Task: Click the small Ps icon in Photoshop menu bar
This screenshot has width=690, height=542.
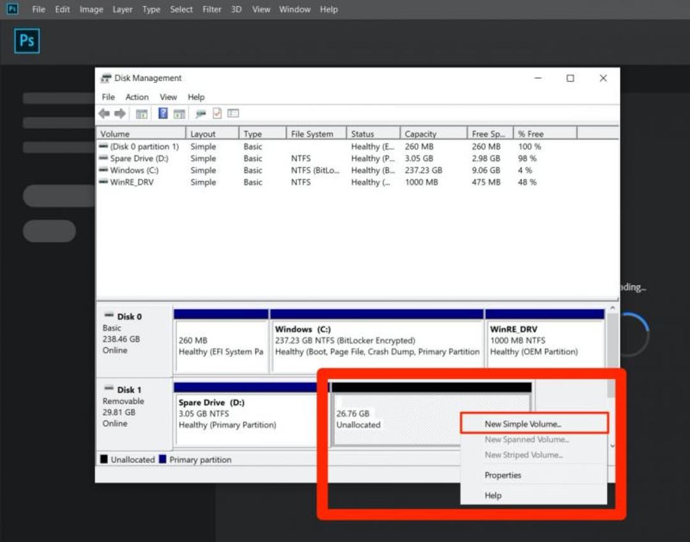Action: pyautogui.click(x=12, y=9)
